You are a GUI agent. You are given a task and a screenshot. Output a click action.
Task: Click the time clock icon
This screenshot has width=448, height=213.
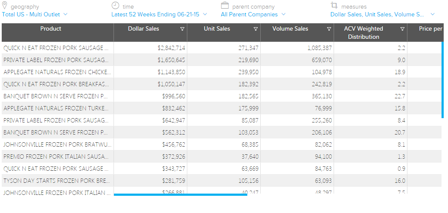pos(115,6)
